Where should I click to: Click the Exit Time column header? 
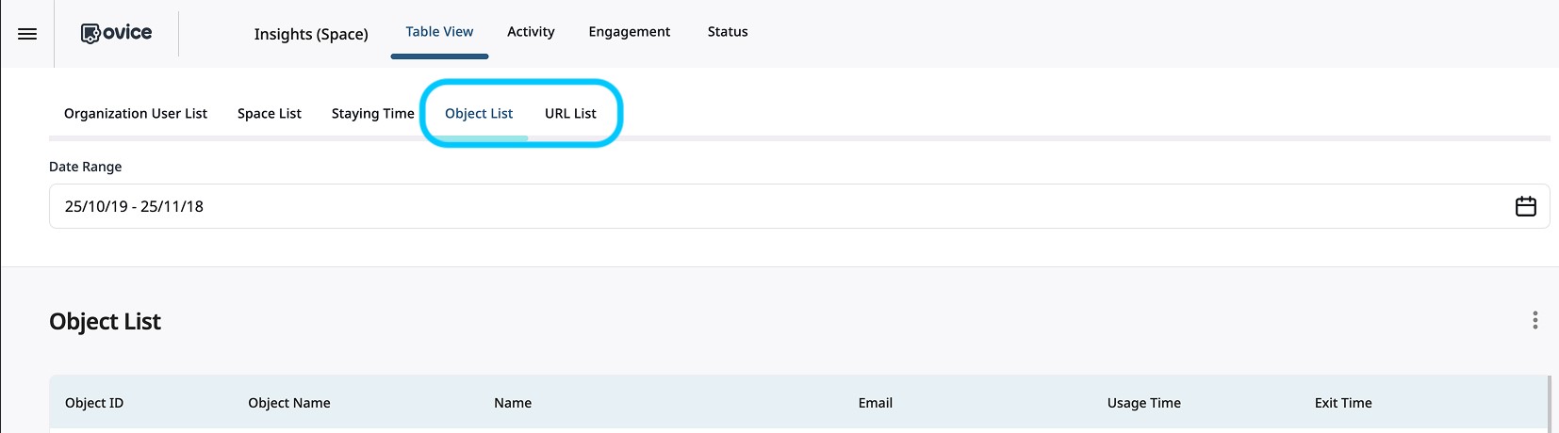click(1342, 403)
